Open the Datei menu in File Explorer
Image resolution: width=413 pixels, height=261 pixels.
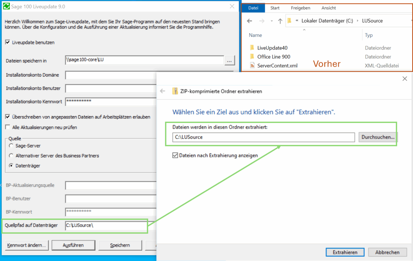pyautogui.click(x=253, y=8)
